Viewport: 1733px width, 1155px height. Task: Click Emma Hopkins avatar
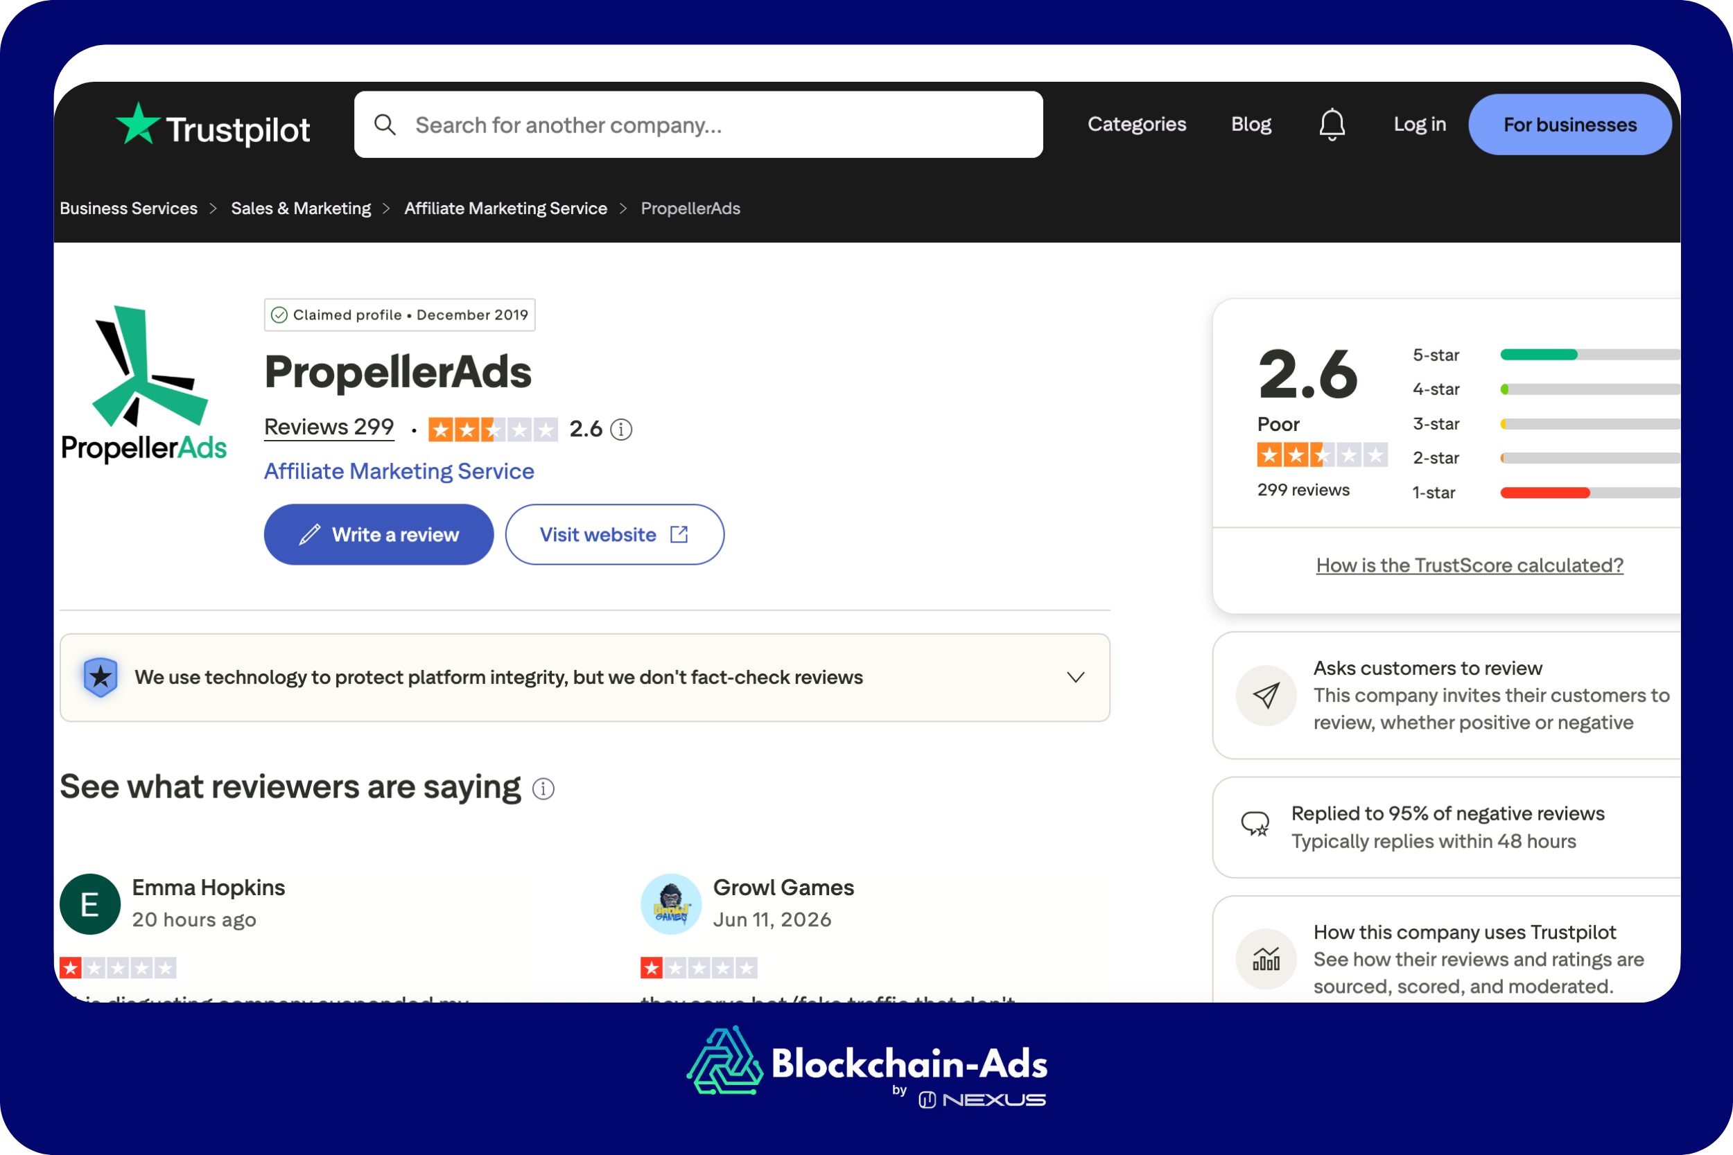coord(90,903)
